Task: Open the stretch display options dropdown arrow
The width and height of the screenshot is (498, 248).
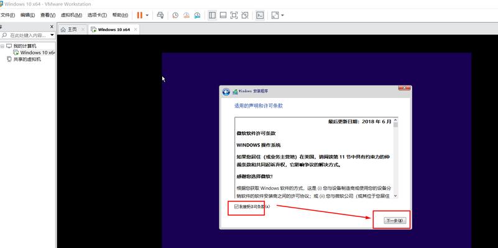Action: [x=282, y=15]
